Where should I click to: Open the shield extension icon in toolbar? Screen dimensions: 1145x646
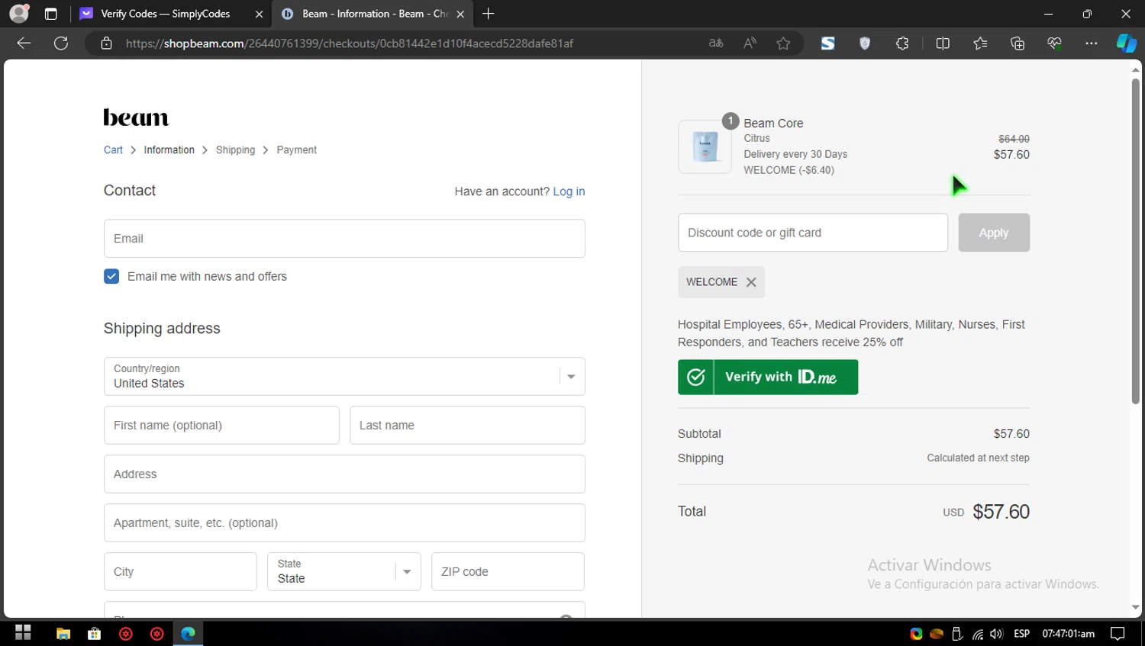[x=865, y=43]
